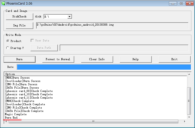Select the Startup write mode radio button
Viewport: 195px width, 128px height.
[x=8, y=48]
